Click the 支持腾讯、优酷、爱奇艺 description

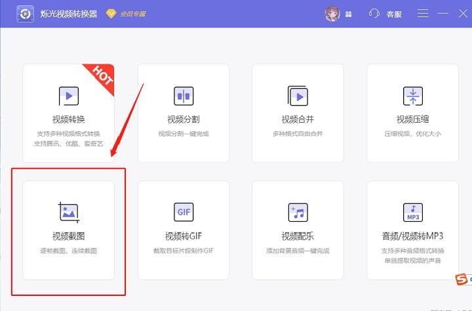coord(69,144)
